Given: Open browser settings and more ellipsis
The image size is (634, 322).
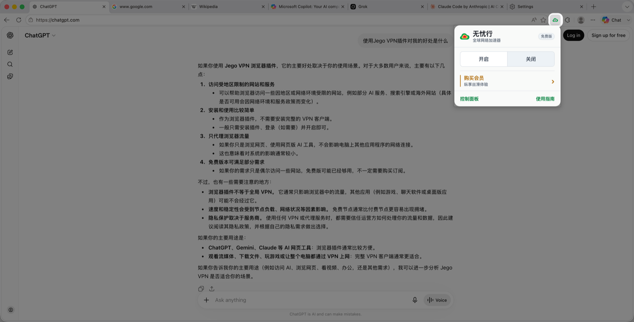Looking at the screenshot, I should 593,20.
